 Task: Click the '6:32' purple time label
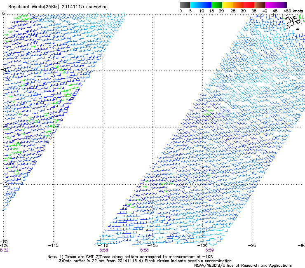point(4,250)
